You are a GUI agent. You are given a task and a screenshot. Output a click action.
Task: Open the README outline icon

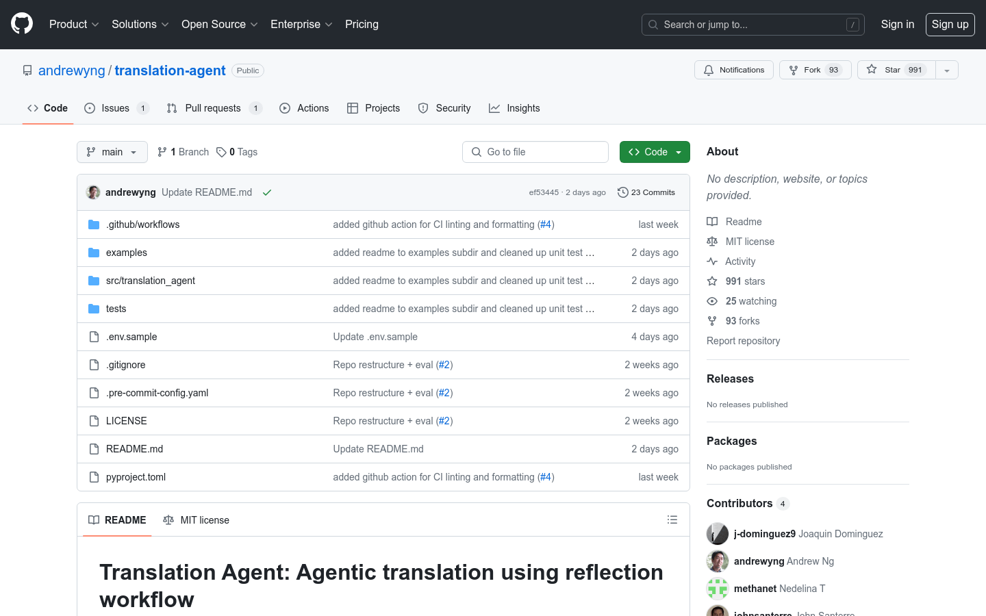coord(672,520)
